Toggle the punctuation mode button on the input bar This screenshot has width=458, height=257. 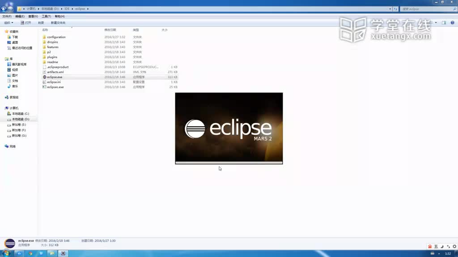(x=448, y=246)
